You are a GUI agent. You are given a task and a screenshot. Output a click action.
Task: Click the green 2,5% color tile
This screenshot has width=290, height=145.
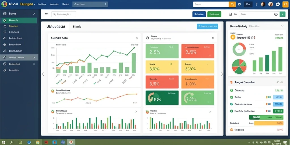coord(162,51)
